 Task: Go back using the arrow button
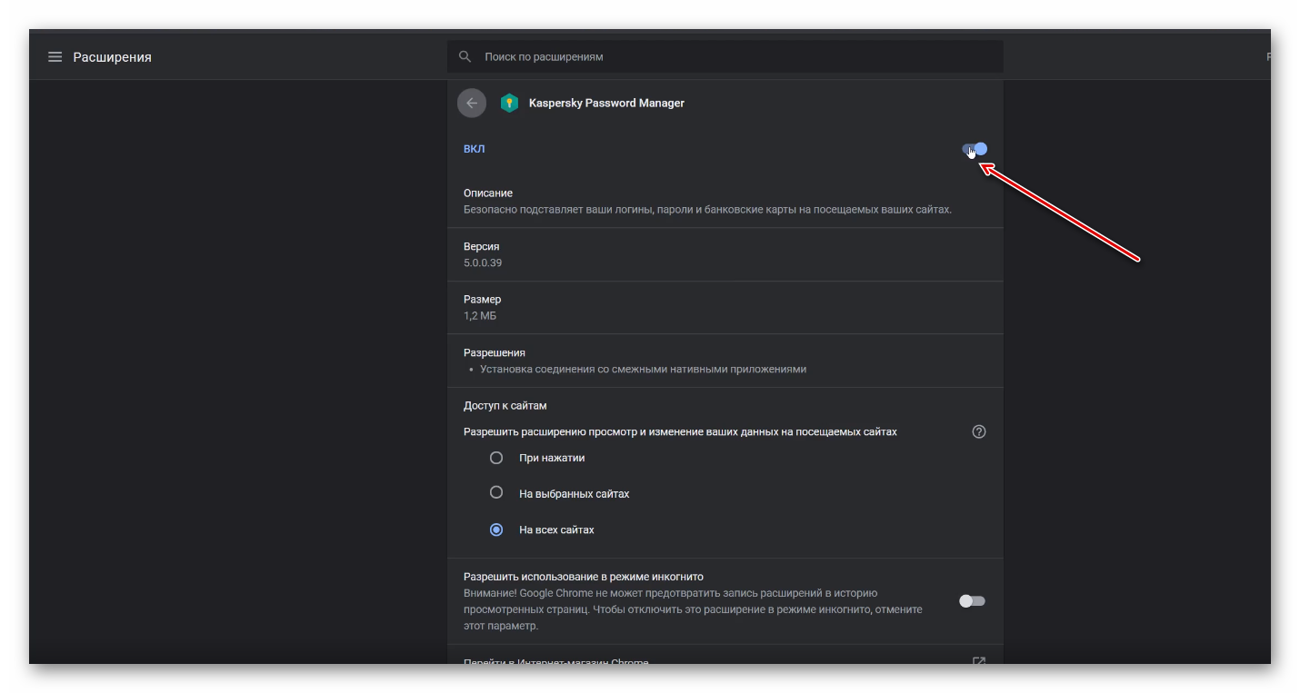point(471,103)
